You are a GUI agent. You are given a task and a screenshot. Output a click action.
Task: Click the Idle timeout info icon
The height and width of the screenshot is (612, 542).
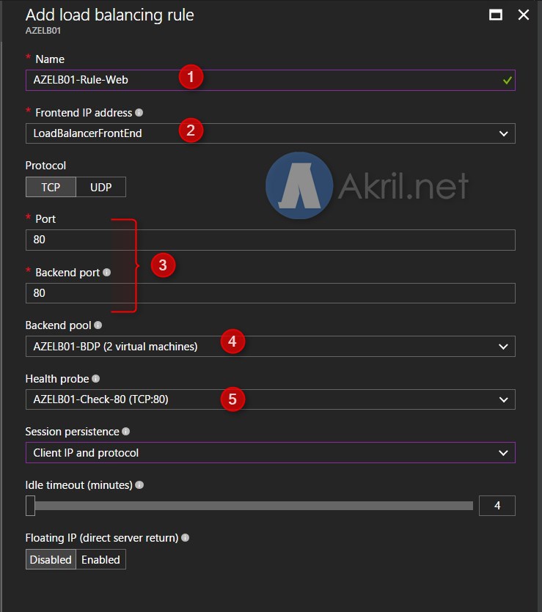(139, 484)
